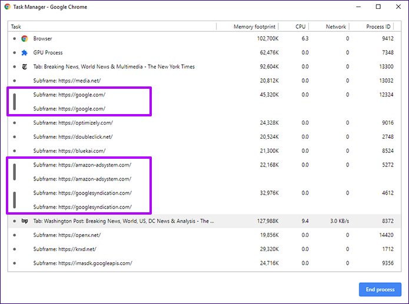Close the Task Manager window
The image size is (409, 304).
coord(398,7)
